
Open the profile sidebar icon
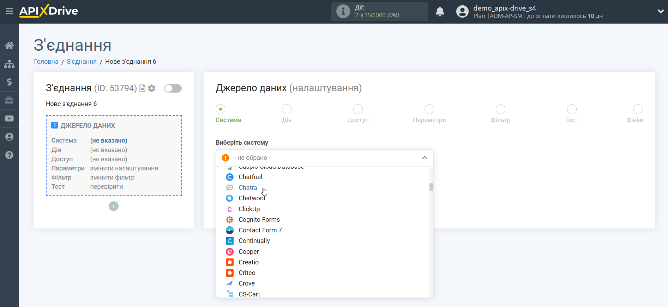click(10, 137)
